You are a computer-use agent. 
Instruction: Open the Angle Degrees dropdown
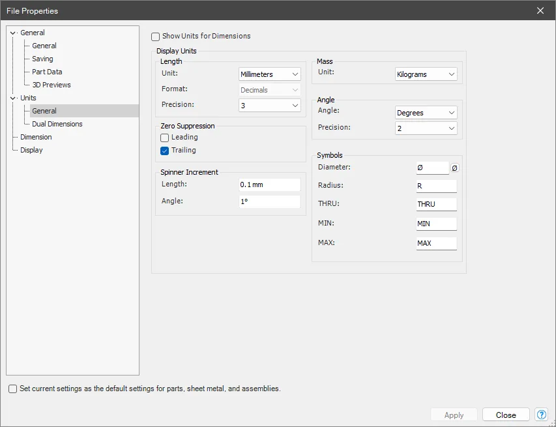click(426, 113)
